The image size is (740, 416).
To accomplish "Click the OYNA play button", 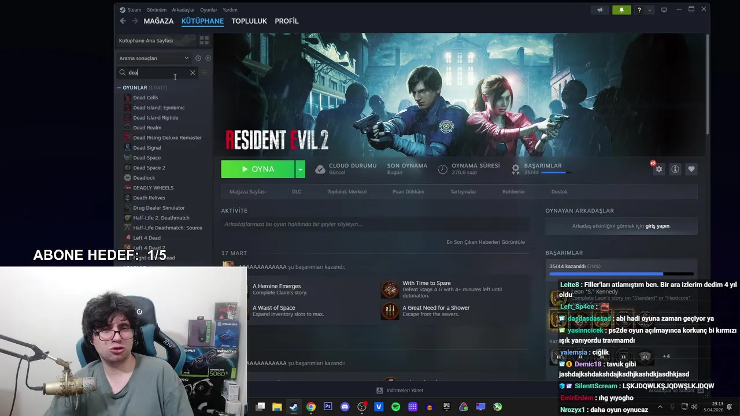I will coord(258,169).
